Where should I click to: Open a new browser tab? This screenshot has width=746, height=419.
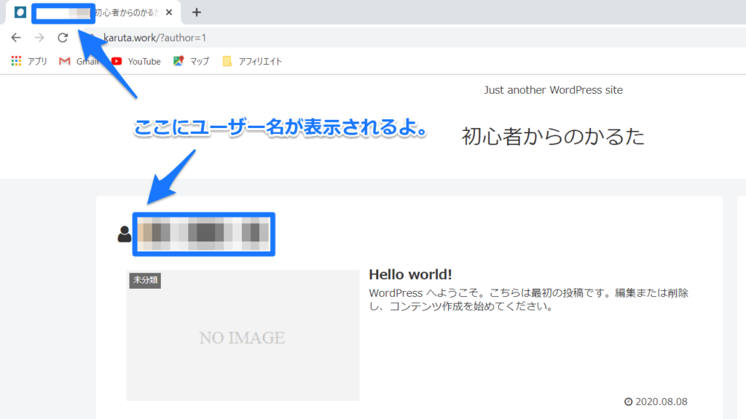(x=197, y=12)
